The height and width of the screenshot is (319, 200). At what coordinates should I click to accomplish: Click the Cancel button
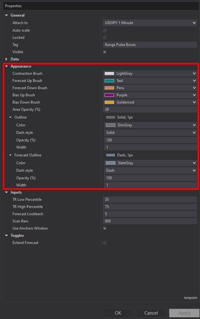pos(151,313)
